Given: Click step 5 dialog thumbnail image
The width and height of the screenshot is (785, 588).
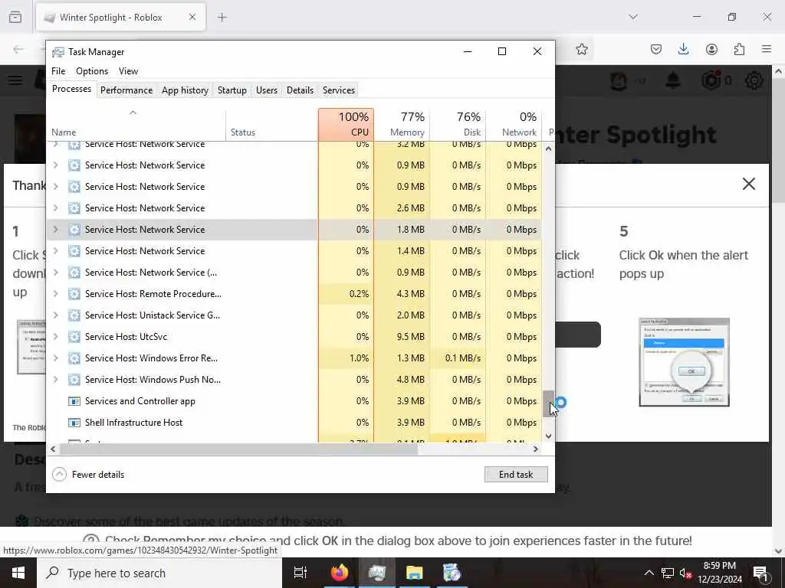Looking at the screenshot, I should 684,362.
